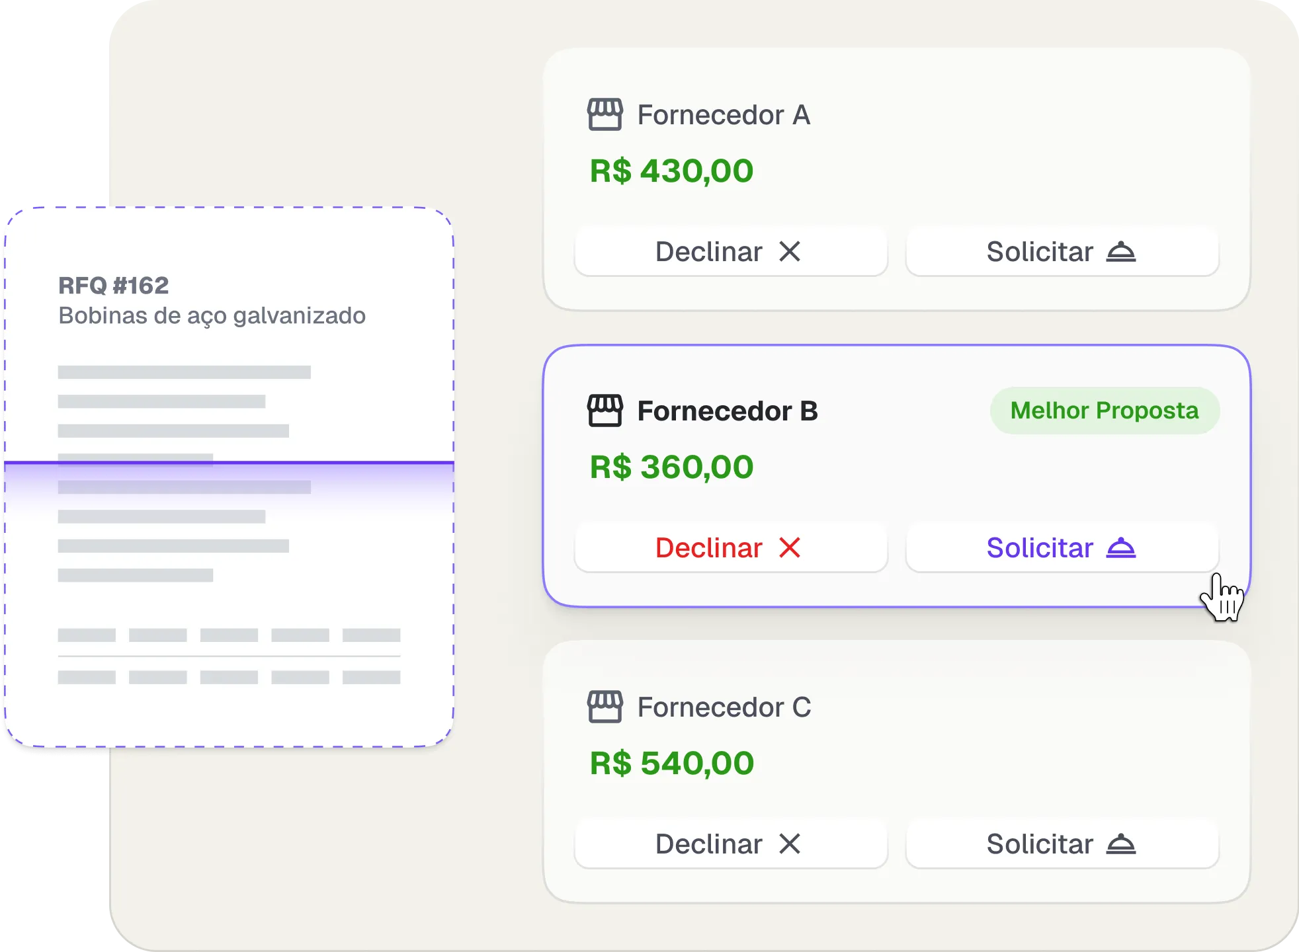This screenshot has width=1299, height=952.
Task: Click the Fornecedor C supplier name
Action: point(724,707)
